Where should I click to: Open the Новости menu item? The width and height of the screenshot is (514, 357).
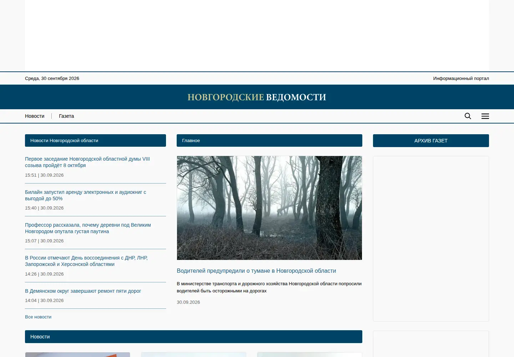pos(35,116)
